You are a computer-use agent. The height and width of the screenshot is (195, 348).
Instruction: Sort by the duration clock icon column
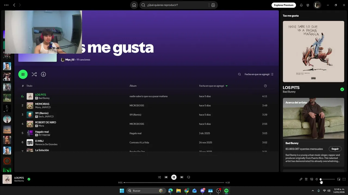(x=265, y=86)
